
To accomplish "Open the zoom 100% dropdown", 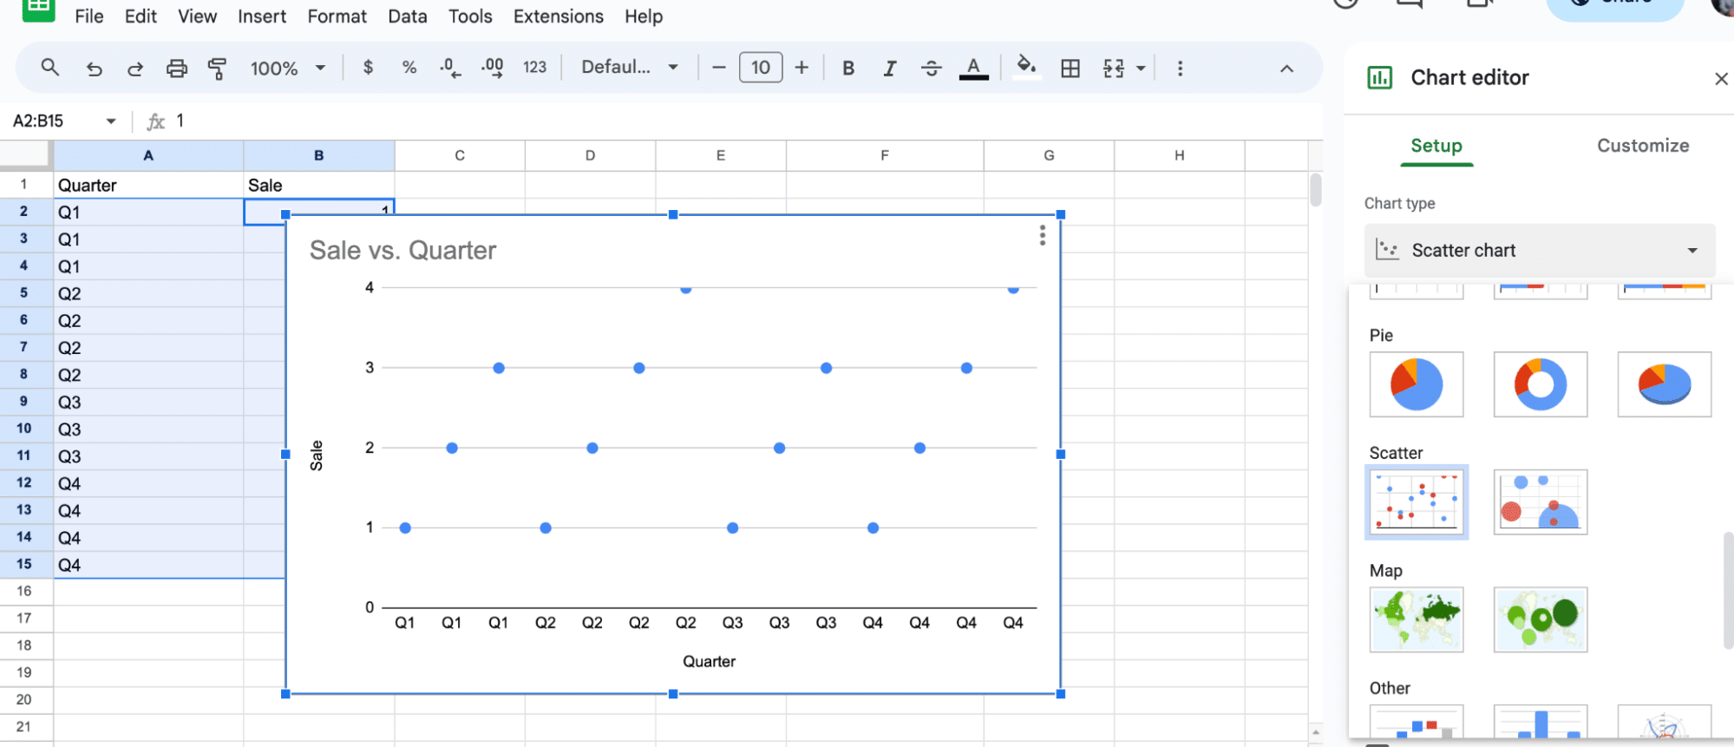I will (287, 68).
